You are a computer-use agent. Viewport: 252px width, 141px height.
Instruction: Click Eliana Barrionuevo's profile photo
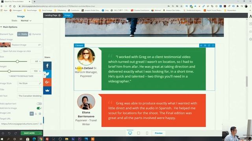click(x=86, y=102)
